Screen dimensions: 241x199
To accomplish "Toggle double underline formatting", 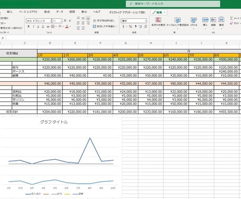I will click(43, 27).
